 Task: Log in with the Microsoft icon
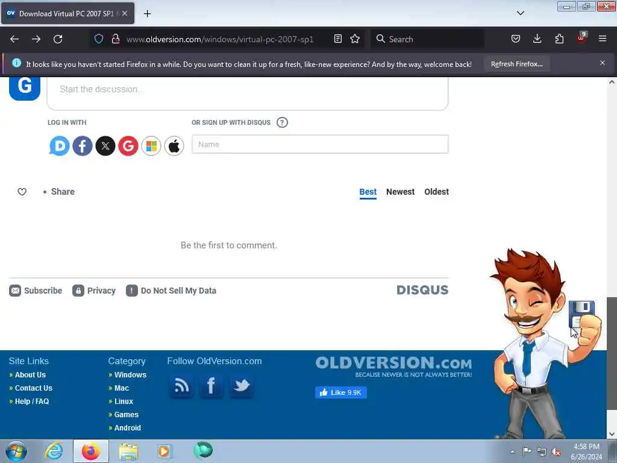click(x=151, y=146)
